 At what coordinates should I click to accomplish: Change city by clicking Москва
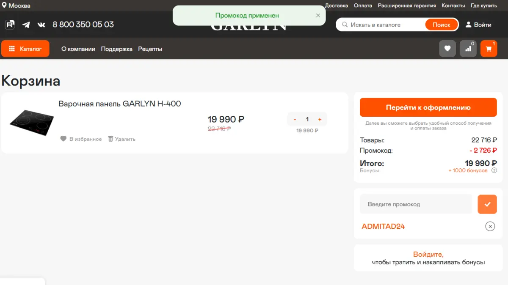19,6
